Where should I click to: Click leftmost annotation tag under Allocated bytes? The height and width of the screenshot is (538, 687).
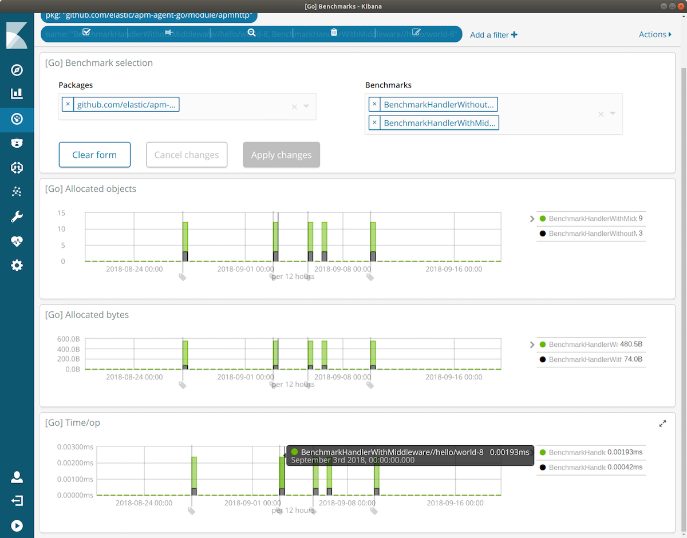(x=182, y=385)
